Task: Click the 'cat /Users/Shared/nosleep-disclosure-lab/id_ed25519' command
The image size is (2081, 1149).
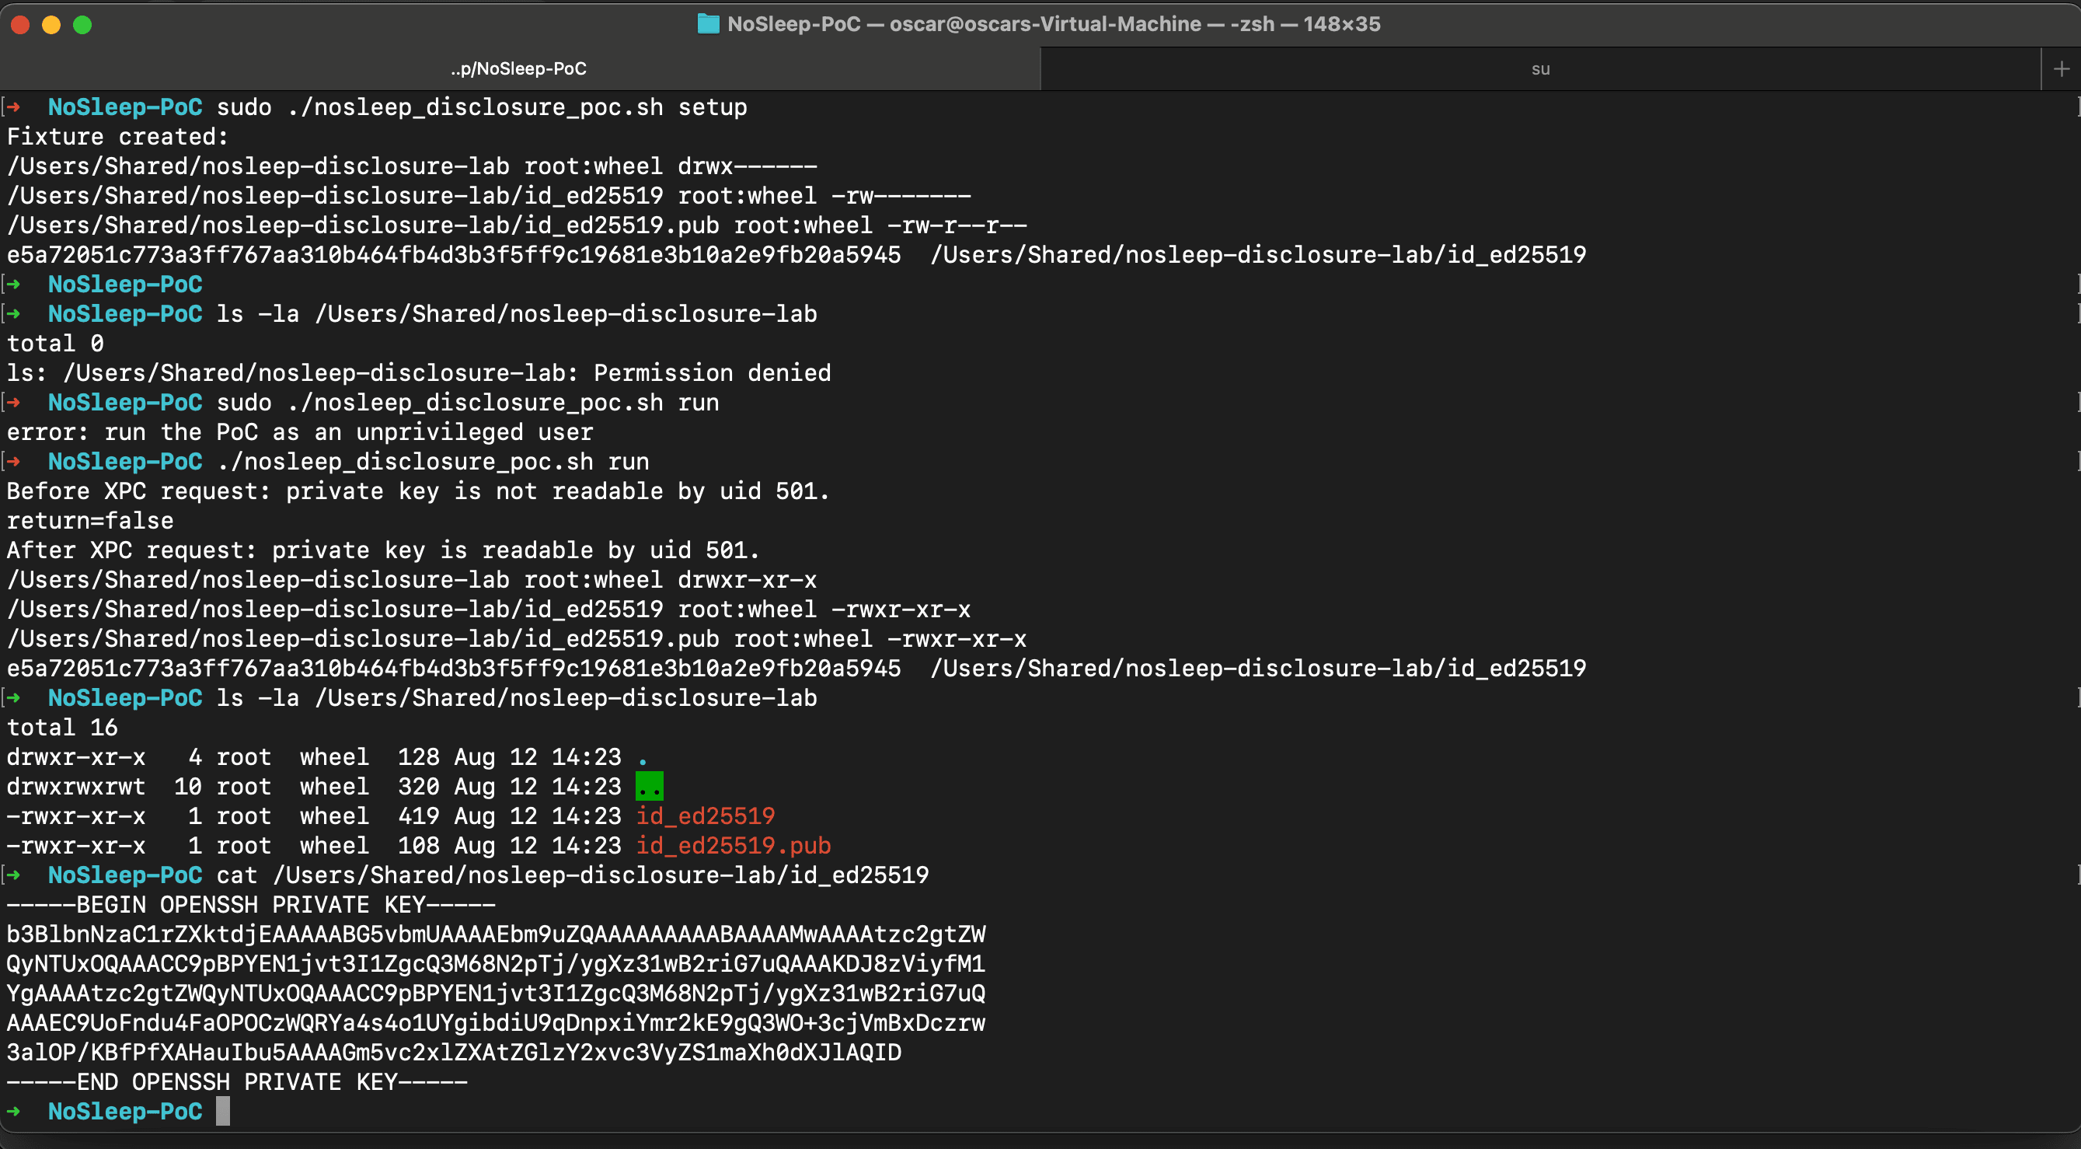Action: click(573, 875)
